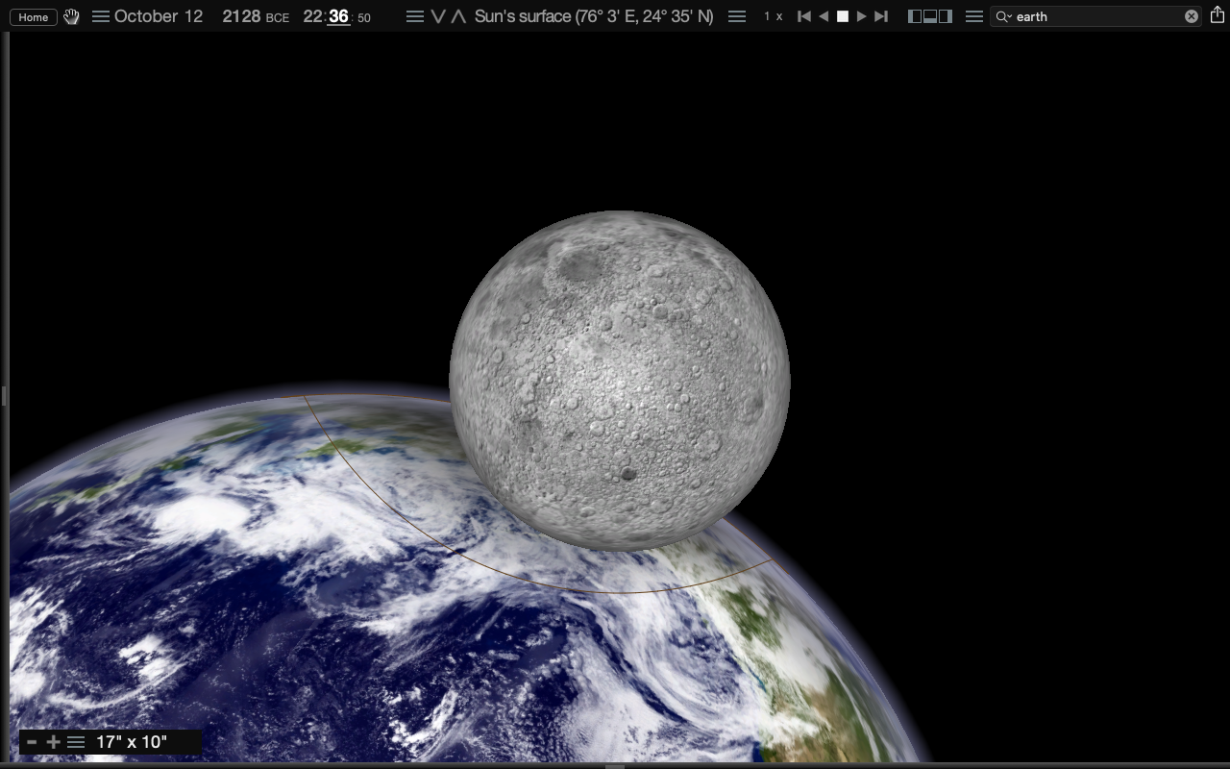The image size is (1230, 769).
Task: Run time in reverse
Action: 824,16
